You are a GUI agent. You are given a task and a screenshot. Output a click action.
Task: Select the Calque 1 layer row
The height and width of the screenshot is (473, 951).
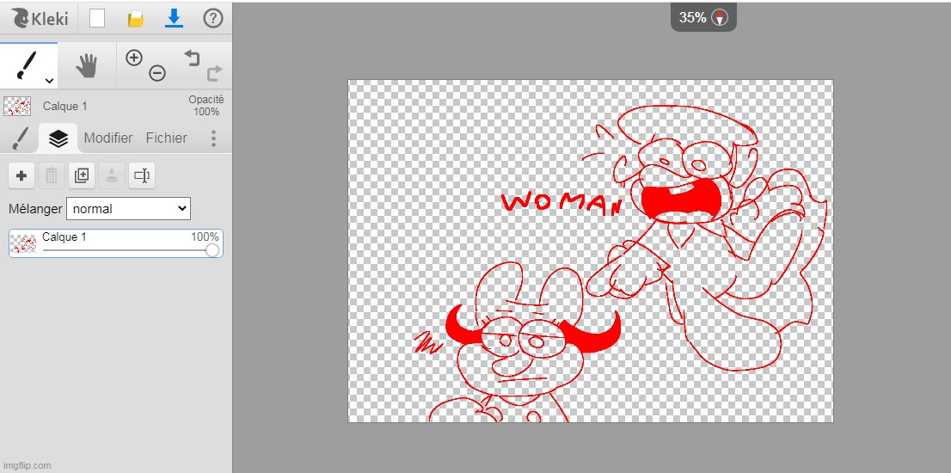point(116,243)
